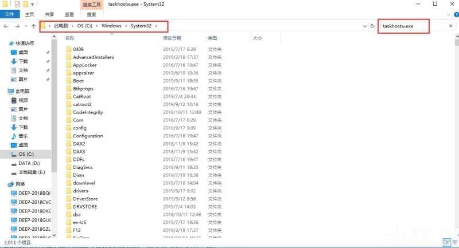Select 快速访问 in the navigation pane
This screenshot has width=459, height=248.
25,43
